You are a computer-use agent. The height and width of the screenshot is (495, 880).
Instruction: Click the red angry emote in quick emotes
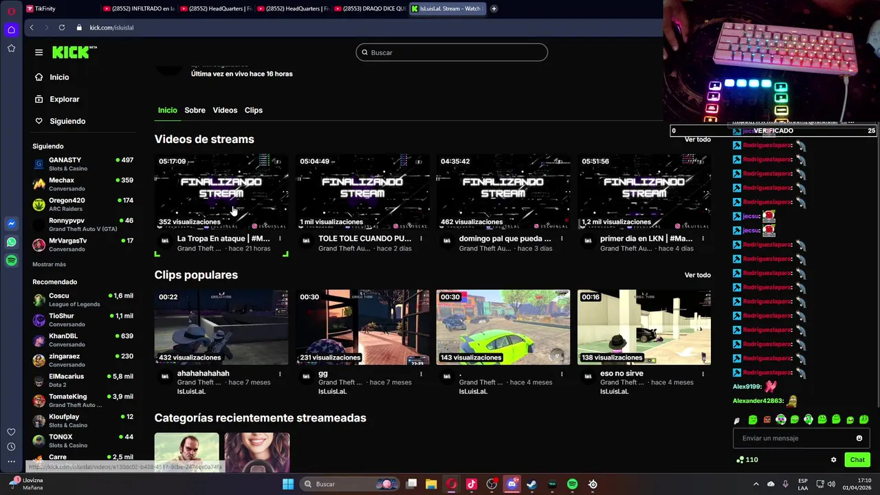[x=767, y=419]
